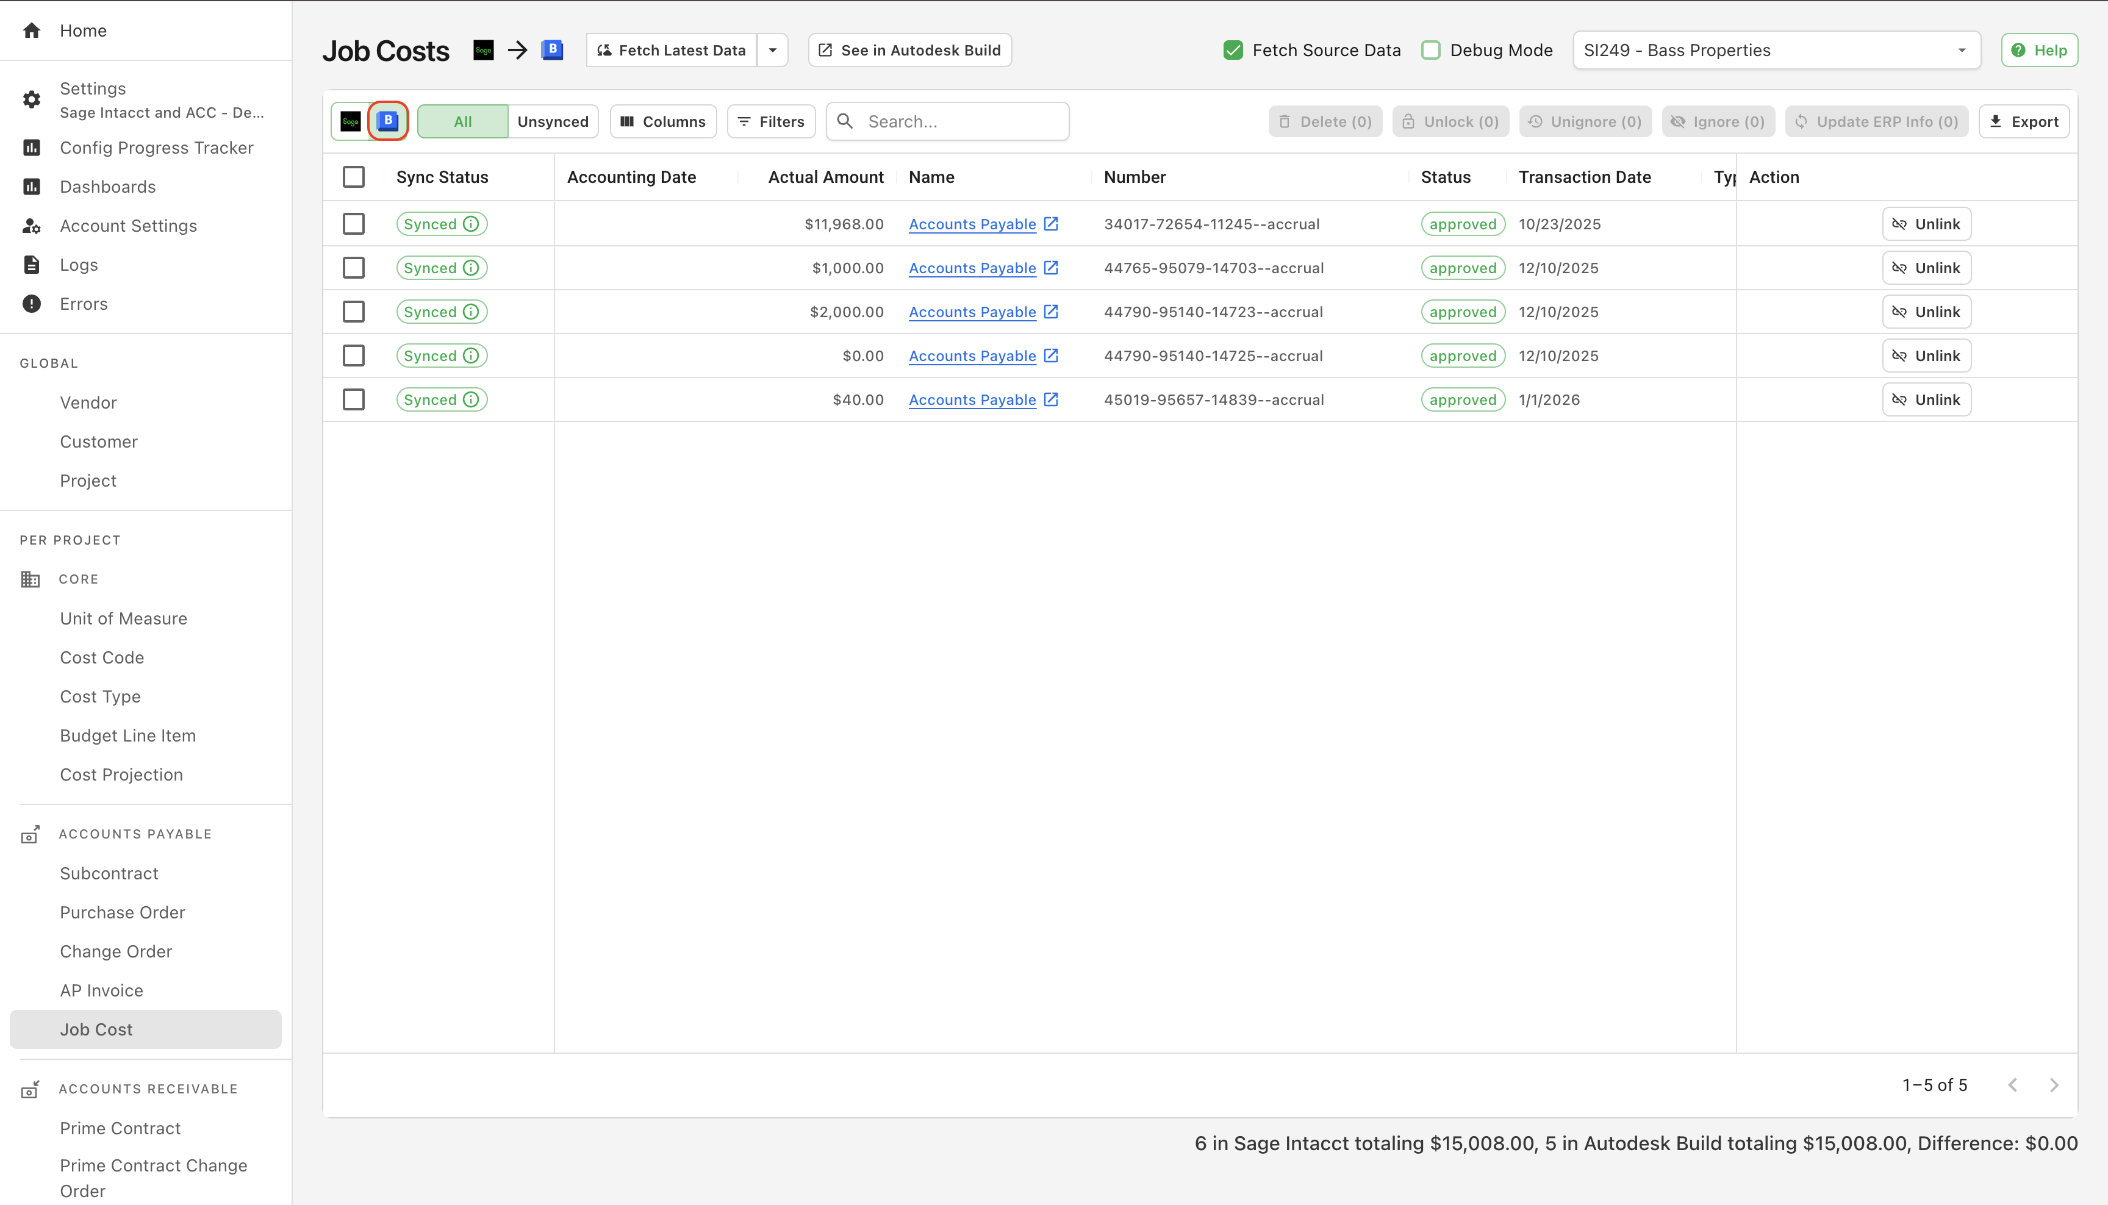
Task: Click the Logs document icon
Action: [x=32, y=265]
